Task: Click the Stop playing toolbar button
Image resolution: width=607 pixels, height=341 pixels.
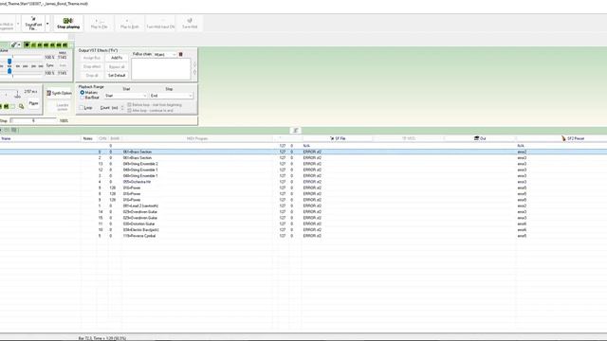Action: [68, 23]
